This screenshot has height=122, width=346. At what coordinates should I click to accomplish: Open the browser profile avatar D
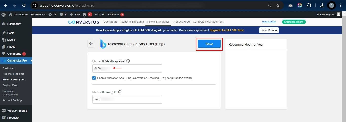tap(331, 5)
